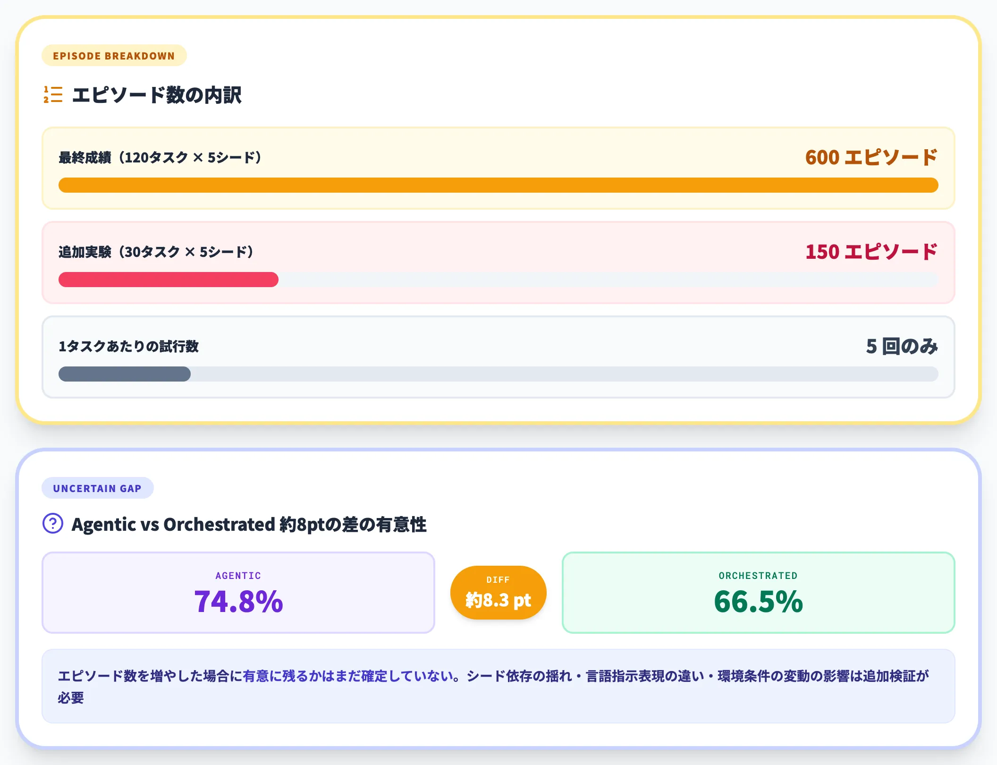Click the AGENTIC label in purple card

click(238, 576)
